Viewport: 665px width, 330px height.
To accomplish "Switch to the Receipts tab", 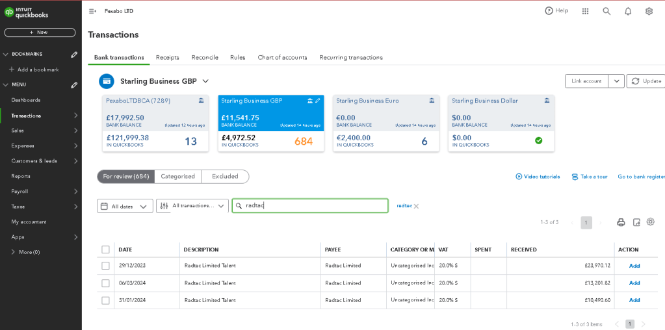I will pyautogui.click(x=168, y=58).
